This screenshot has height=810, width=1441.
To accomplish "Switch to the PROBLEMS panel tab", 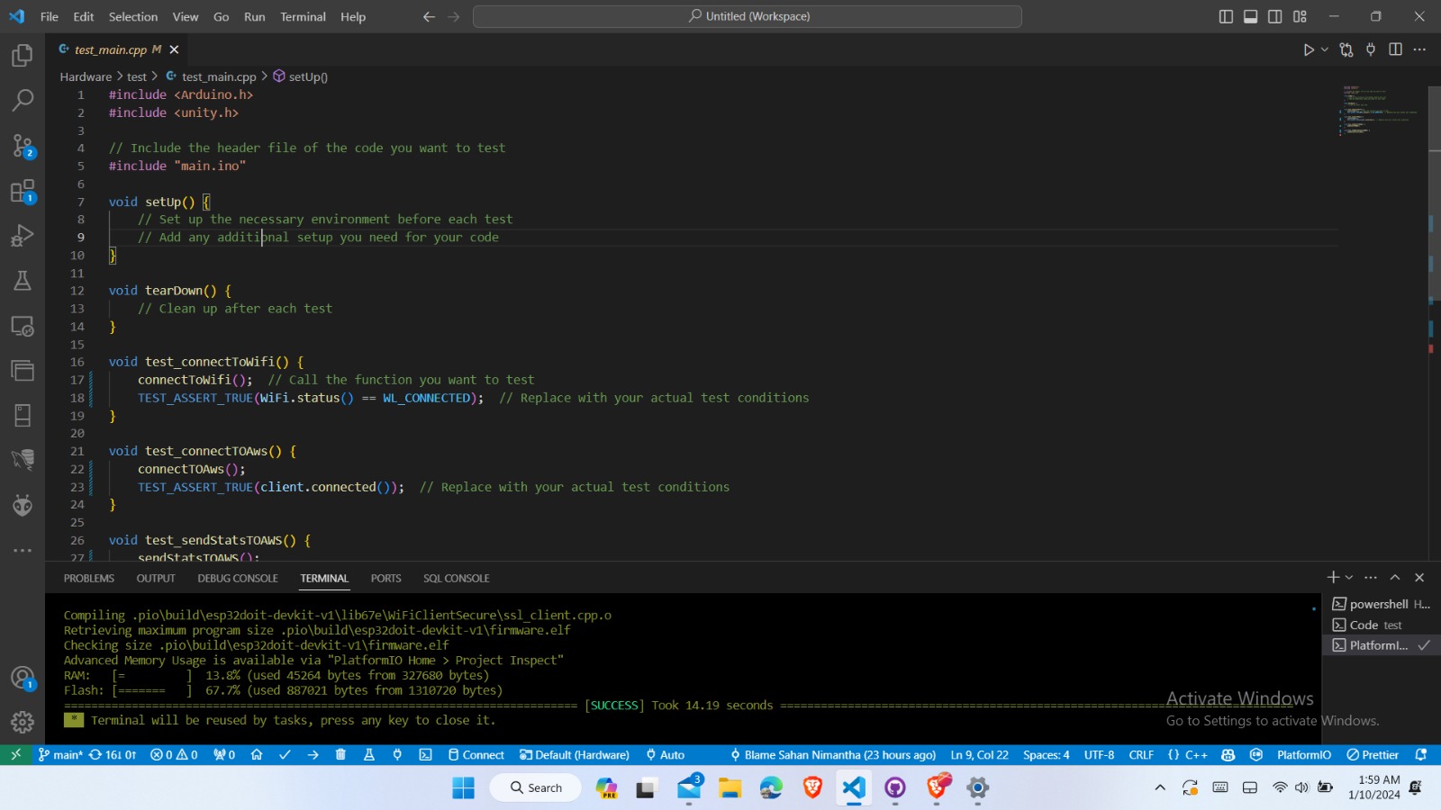I will [89, 579].
